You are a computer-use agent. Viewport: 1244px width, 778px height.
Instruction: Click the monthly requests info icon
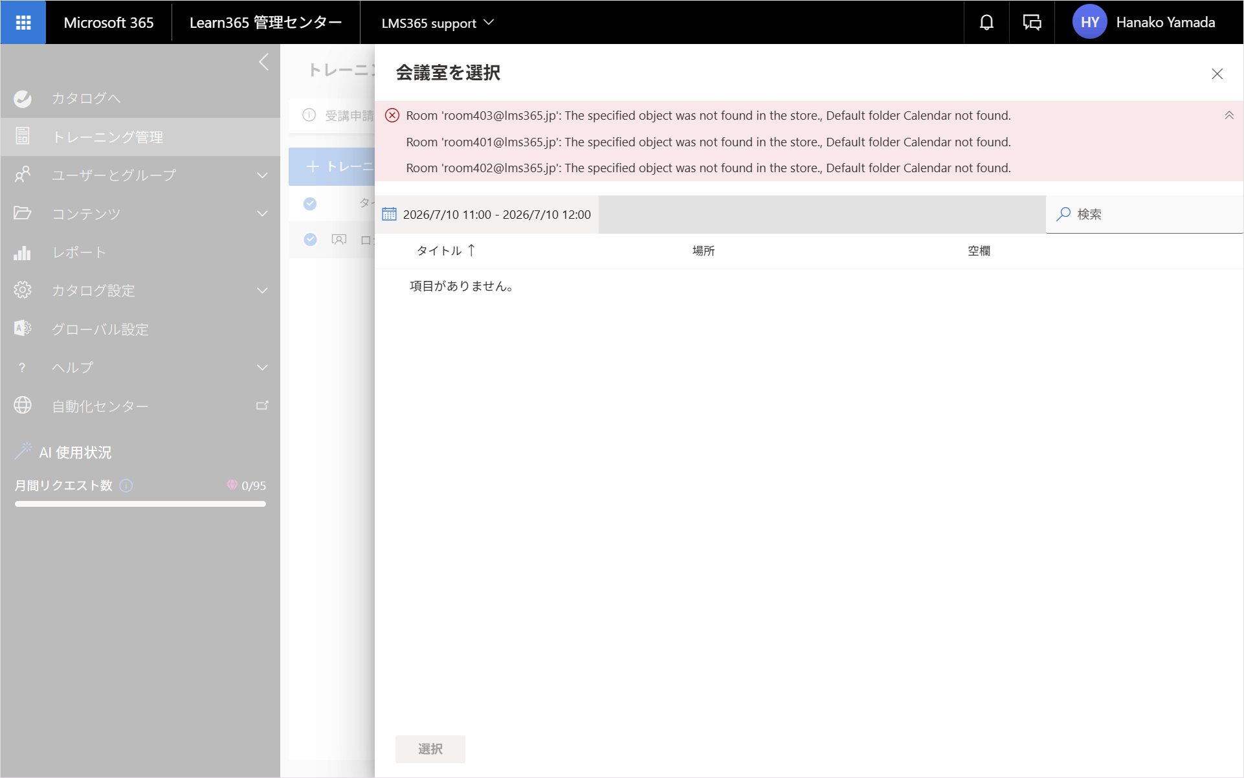(x=126, y=485)
